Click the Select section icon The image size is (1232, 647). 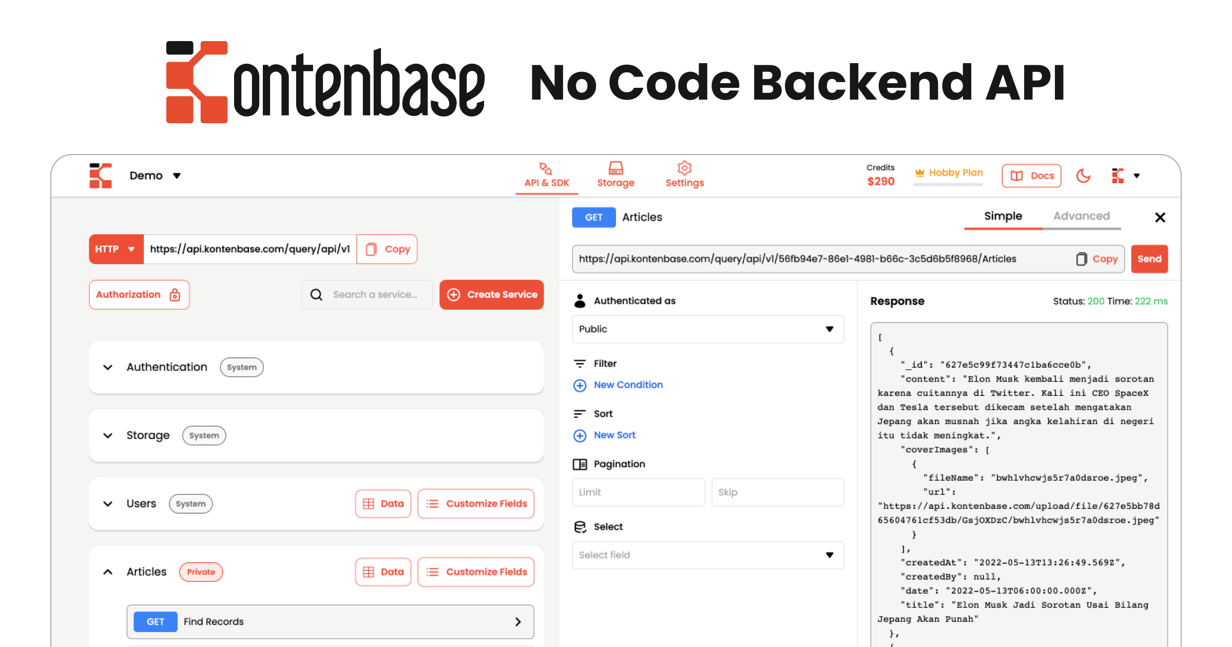click(580, 526)
